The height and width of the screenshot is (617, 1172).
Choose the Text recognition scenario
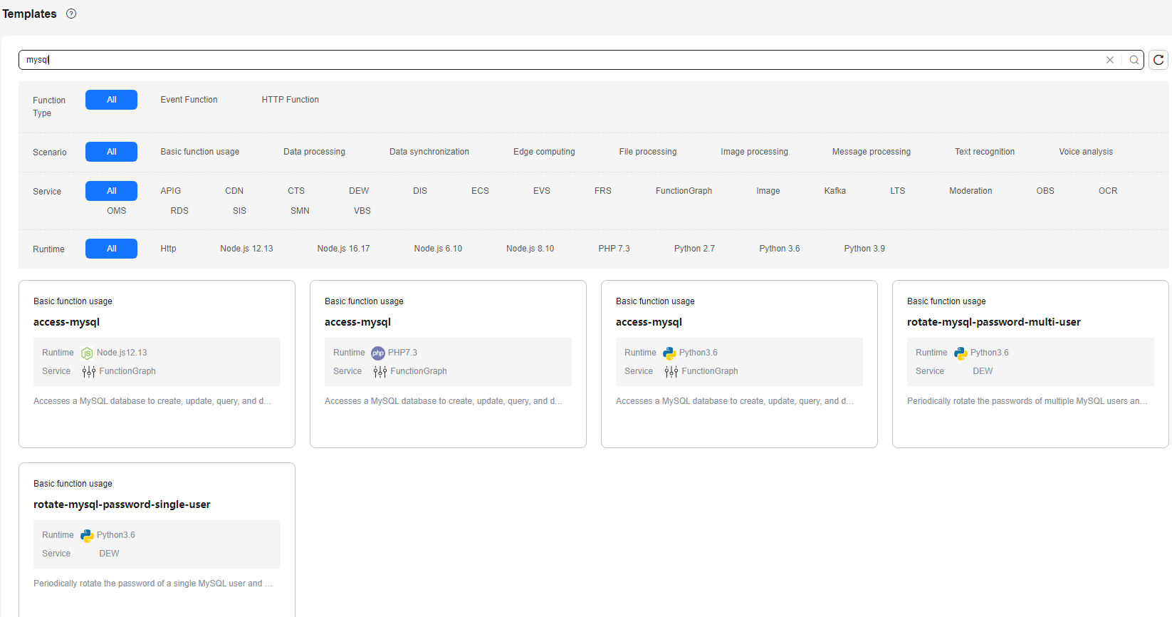point(985,152)
